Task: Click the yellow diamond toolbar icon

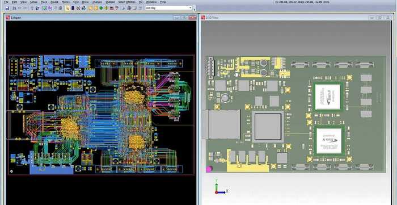Action: (107, 8)
